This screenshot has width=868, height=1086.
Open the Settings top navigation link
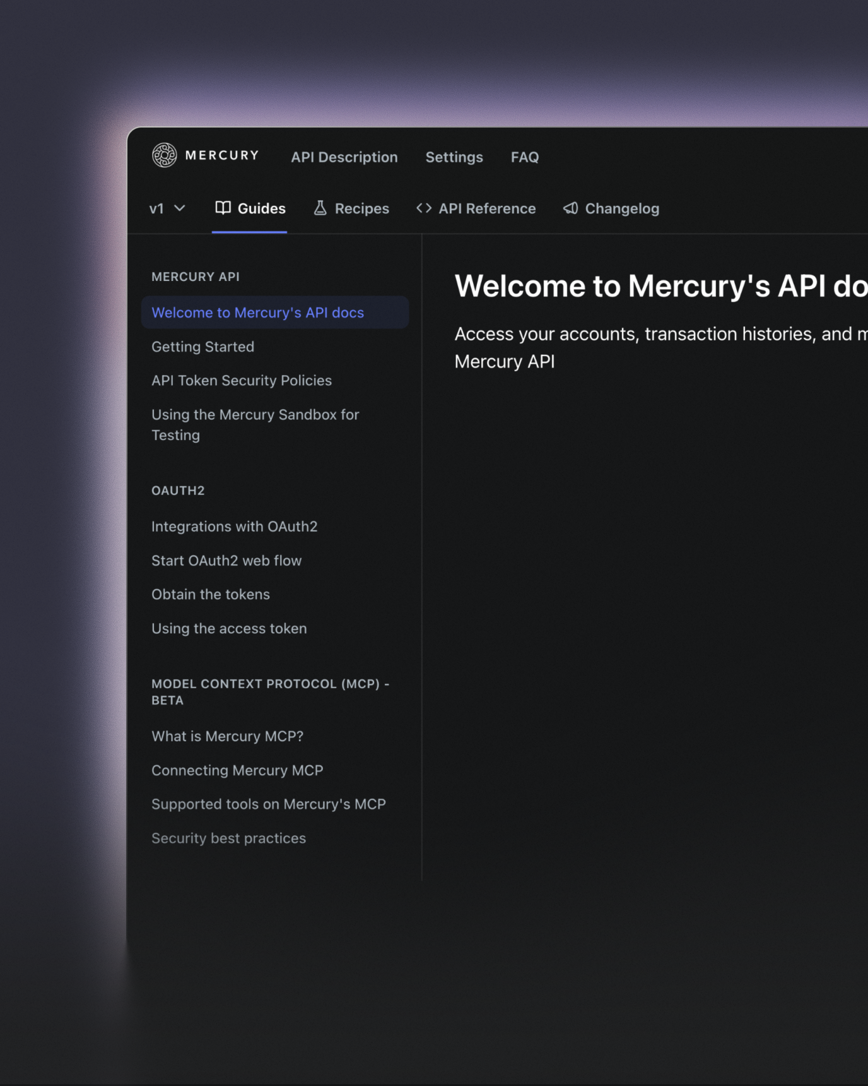454,157
